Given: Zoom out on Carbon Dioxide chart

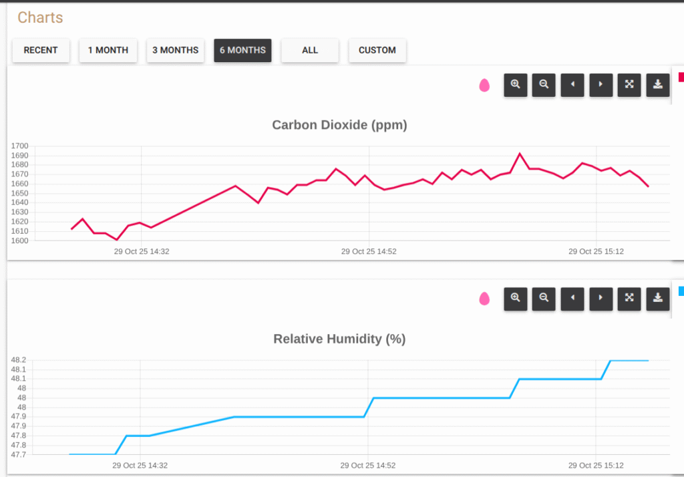Looking at the screenshot, I should click(544, 85).
